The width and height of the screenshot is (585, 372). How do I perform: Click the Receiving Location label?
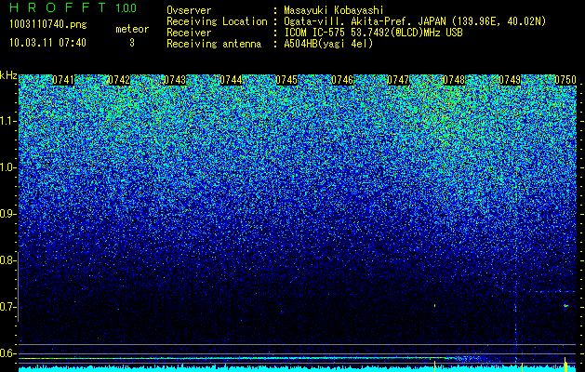217,21
